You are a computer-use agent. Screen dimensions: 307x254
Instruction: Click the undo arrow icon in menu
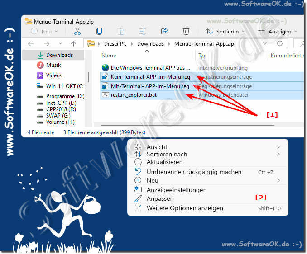click(x=138, y=172)
